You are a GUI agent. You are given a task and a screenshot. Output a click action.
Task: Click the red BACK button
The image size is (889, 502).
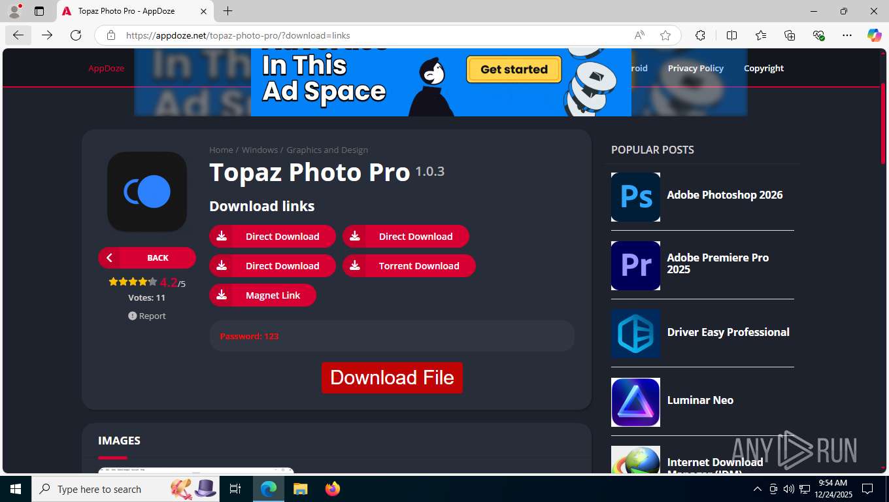click(x=147, y=258)
